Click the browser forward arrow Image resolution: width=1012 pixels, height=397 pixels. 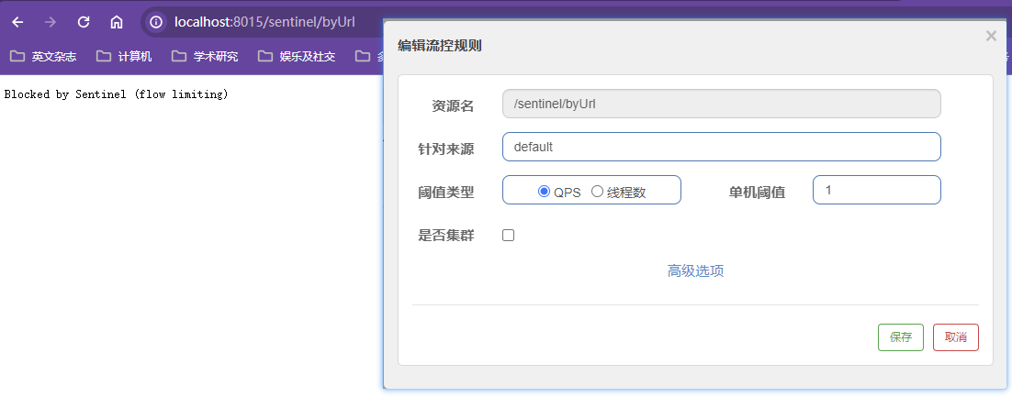click(51, 22)
